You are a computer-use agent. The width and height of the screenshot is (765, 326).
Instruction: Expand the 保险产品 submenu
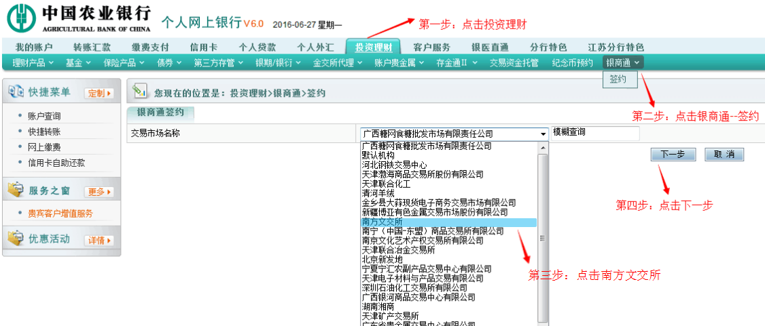point(124,62)
